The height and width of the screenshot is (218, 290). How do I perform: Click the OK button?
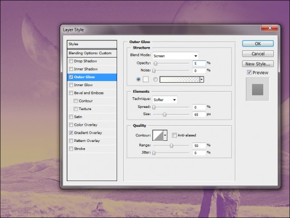(x=258, y=44)
